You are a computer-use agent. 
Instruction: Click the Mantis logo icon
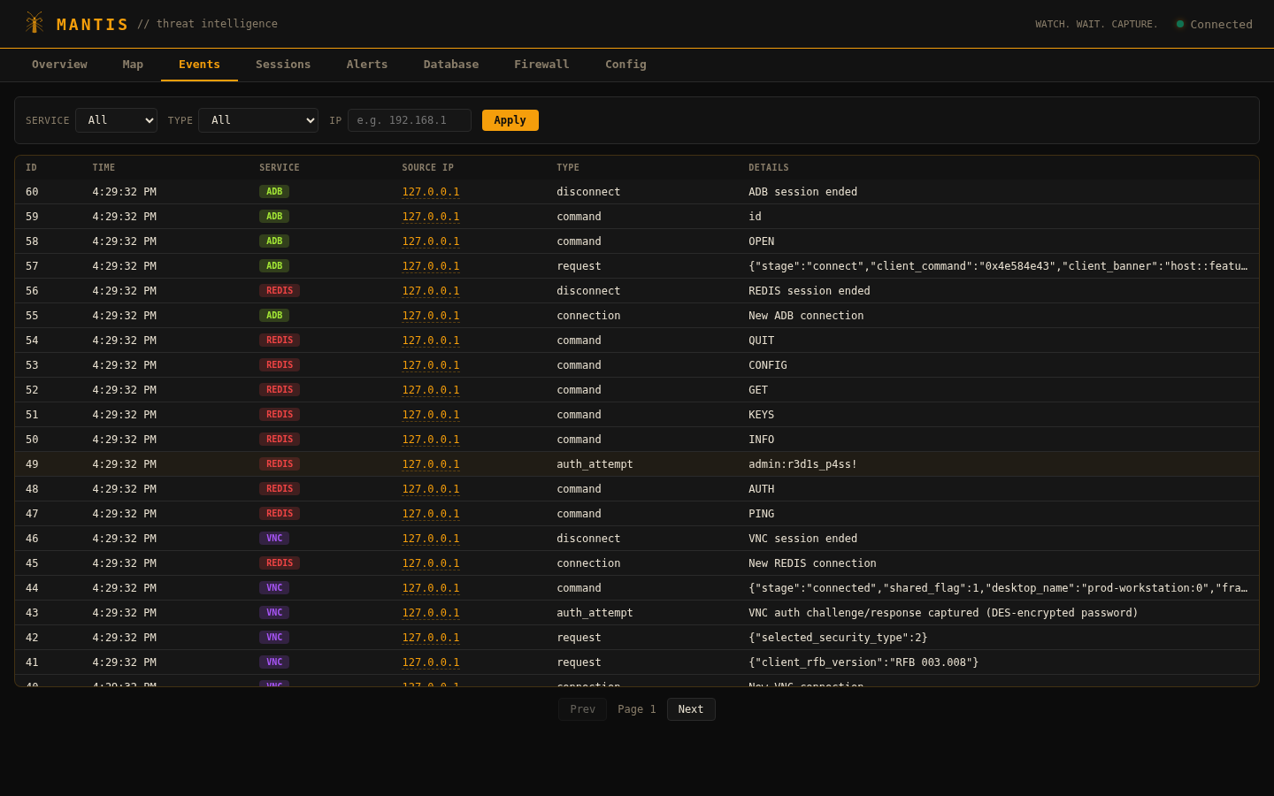35,23
